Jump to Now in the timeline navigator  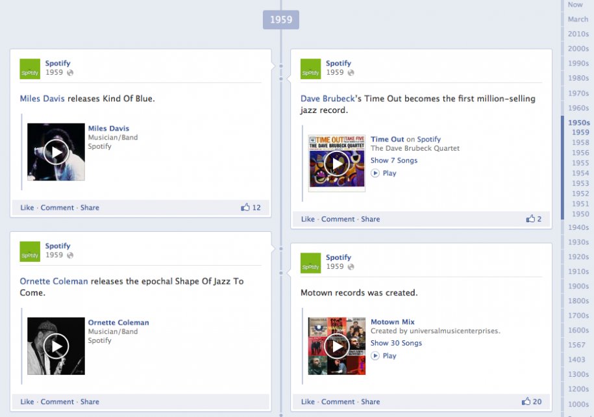tap(575, 5)
